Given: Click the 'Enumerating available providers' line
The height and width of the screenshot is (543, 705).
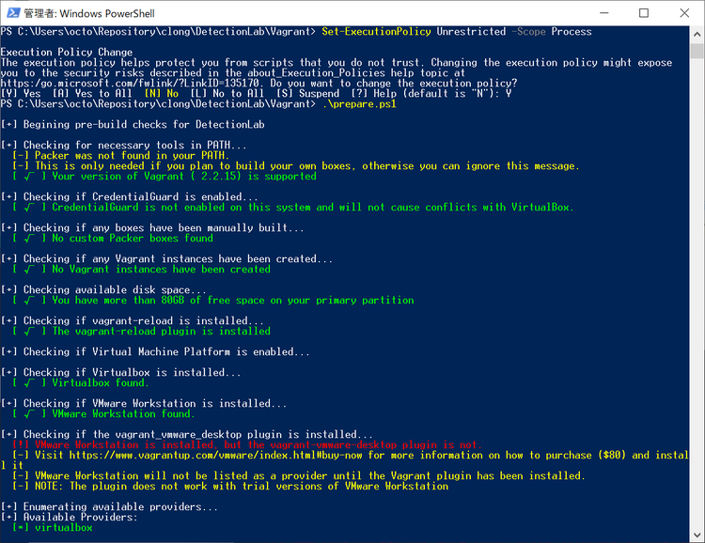Looking at the screenshot, I should pos(109,507).
